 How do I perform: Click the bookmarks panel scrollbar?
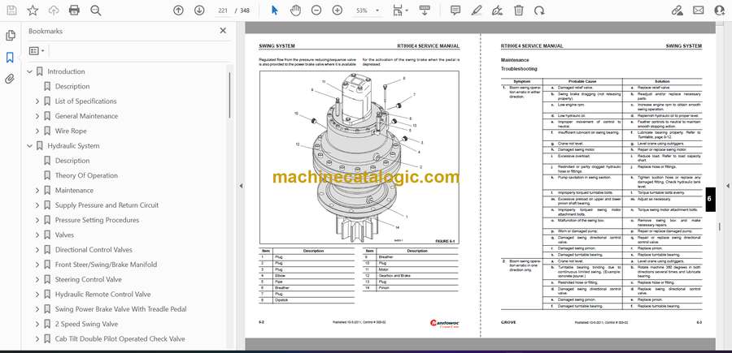(229, 96)
